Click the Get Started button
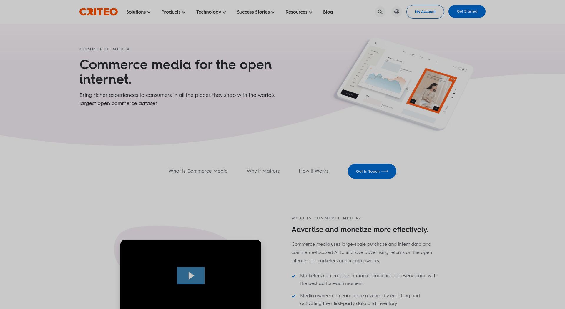 [467, 11]
